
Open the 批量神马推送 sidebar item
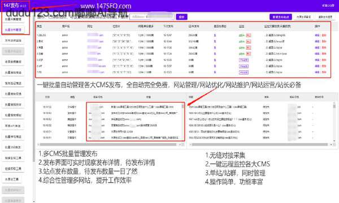point(13,136)
